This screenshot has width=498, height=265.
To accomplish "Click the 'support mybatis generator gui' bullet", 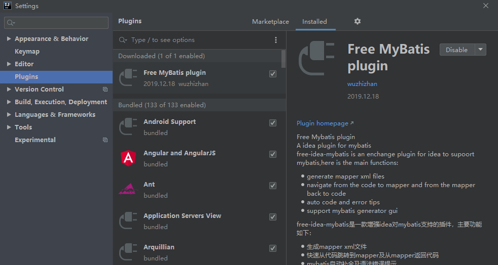I will [x=352, y=210].
